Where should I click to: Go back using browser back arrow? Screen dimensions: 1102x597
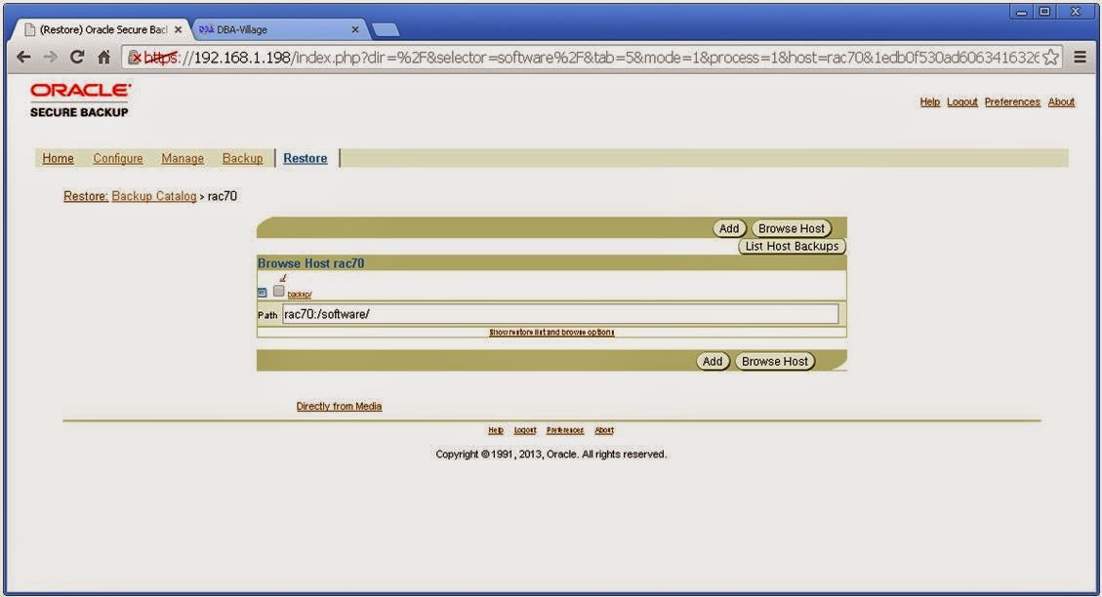[x=23, y=58]
